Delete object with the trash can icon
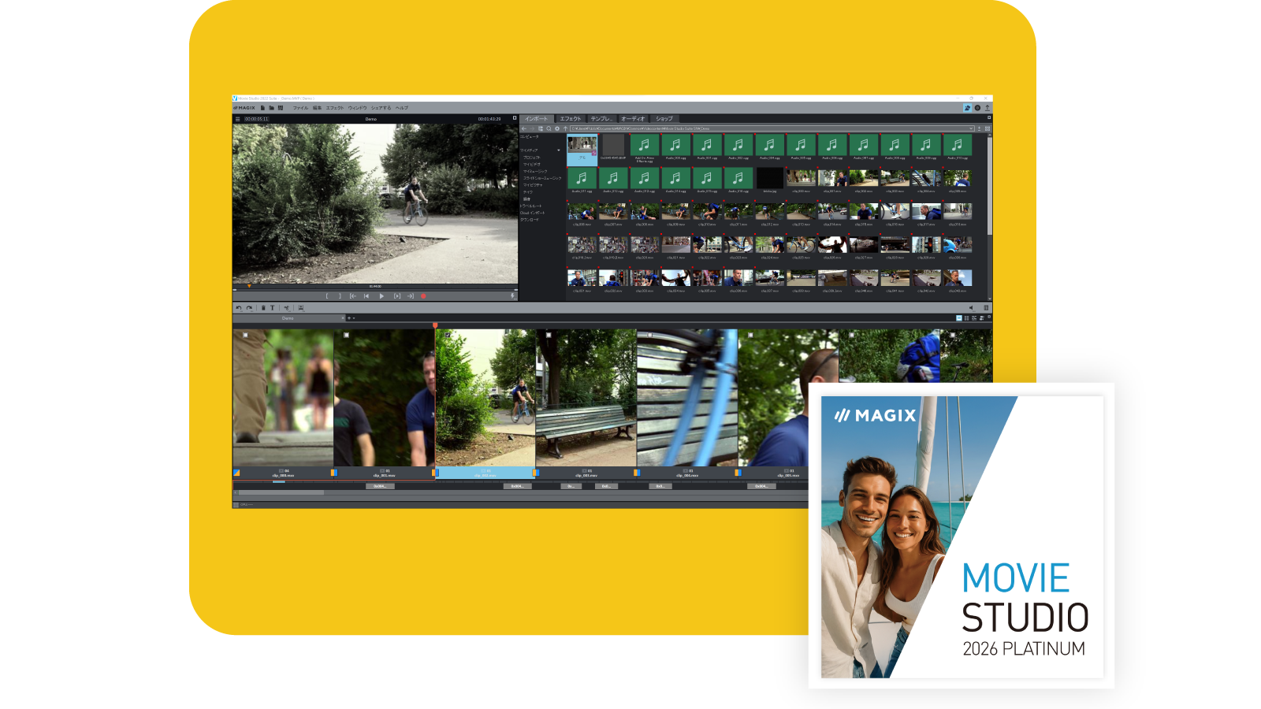This screenshot has height=709, width=1261. pos(263,308)
